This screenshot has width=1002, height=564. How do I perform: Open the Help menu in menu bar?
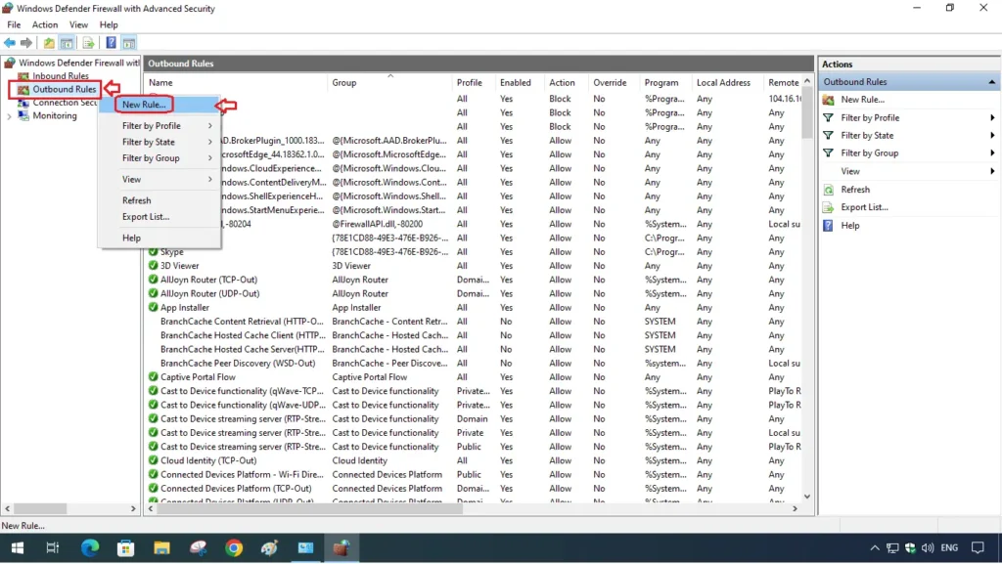pyautogui.click(x=109, y=24)
